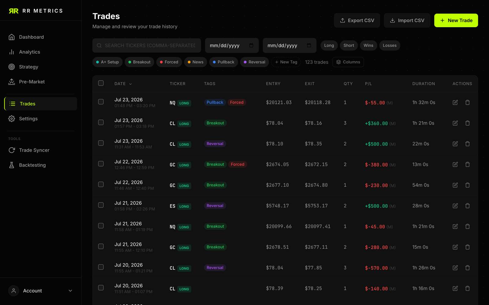Edit the GC trade with P/L $-380.00
The height and width of the screenshot is (305, 489).
[455, 164]
